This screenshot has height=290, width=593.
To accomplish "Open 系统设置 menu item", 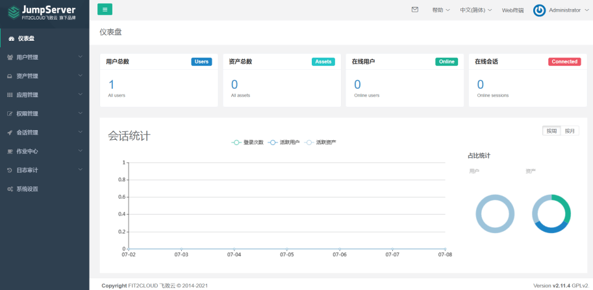I will [45, 189].
